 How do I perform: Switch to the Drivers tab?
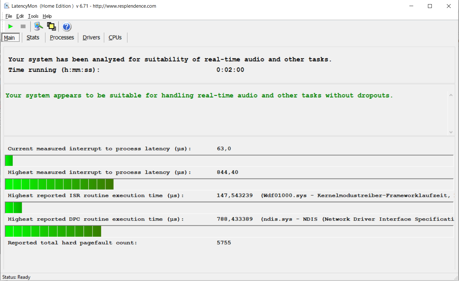pos(91,37)
